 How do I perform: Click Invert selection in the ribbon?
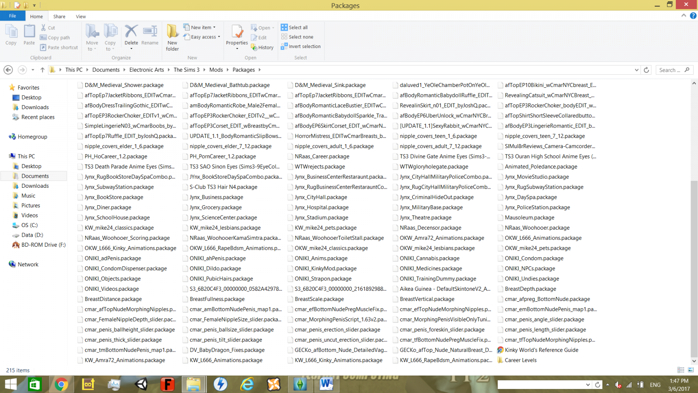301,46
